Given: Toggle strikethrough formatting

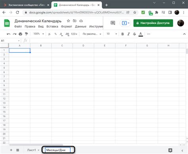Looking at the screenshot, I should (x=134, y=34).
